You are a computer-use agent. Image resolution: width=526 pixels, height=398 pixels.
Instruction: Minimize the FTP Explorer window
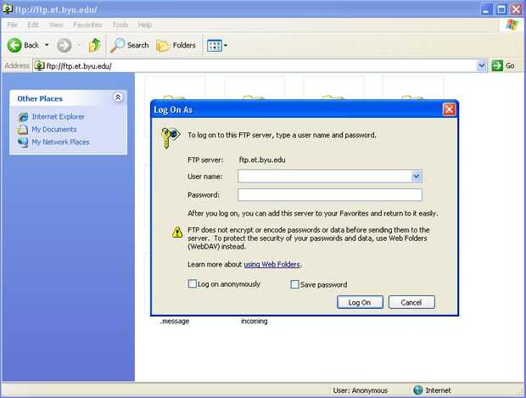point(486,9)
